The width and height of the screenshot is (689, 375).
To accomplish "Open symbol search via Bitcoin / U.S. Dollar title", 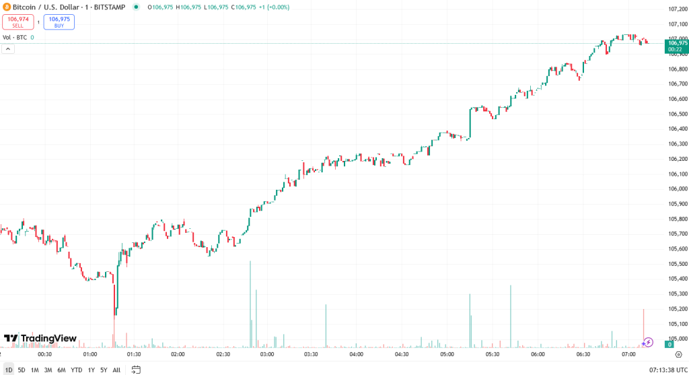I will pos(47,7).
